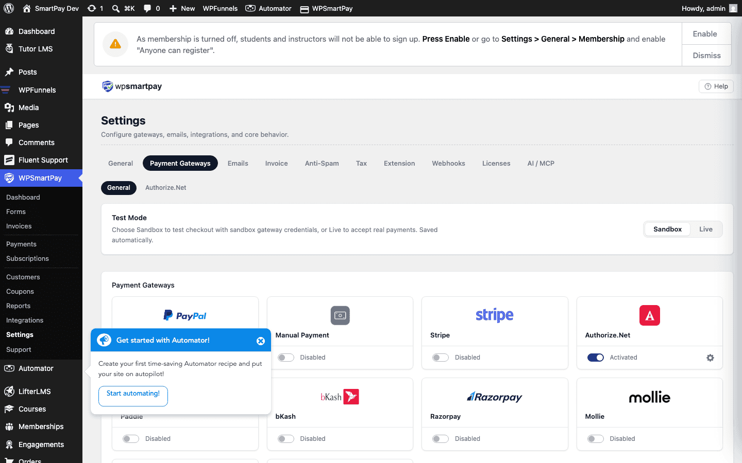Enable the Razorpay gateway toggle
This screenshot has height=463, width=742.
pyautogui.click(x=441, y=439)
